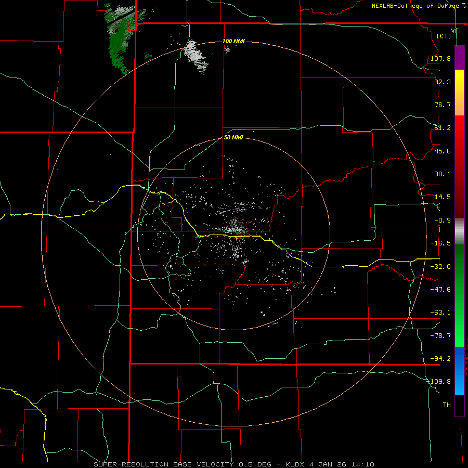This screenshot has width=468, height=468.
Task: Click the VEL legend title
Action: tap(457, 31)
